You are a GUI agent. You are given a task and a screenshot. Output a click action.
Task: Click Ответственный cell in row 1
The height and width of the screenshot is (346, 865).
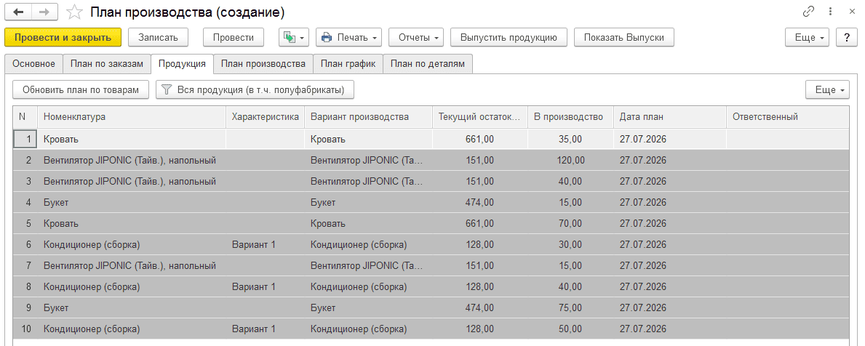(788, 139)
